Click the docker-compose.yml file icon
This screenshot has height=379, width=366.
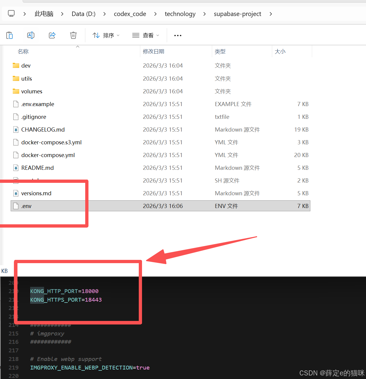pos(16,155)
